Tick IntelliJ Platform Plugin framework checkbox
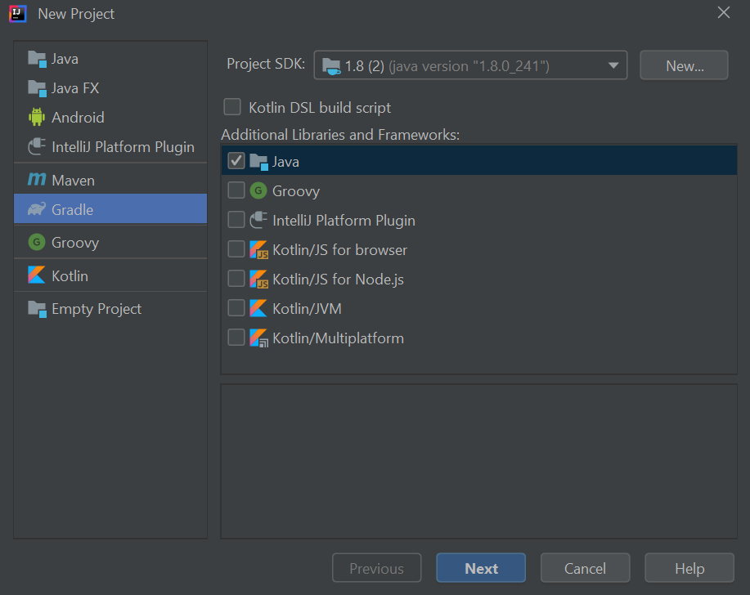This screenshot has height=595, width=750. [x=236, y=220]
